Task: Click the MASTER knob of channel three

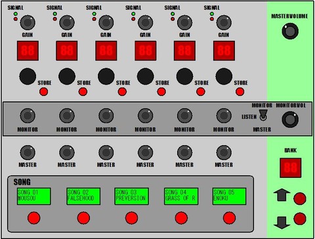Action: pyautogui.click(x=106, y=152)
